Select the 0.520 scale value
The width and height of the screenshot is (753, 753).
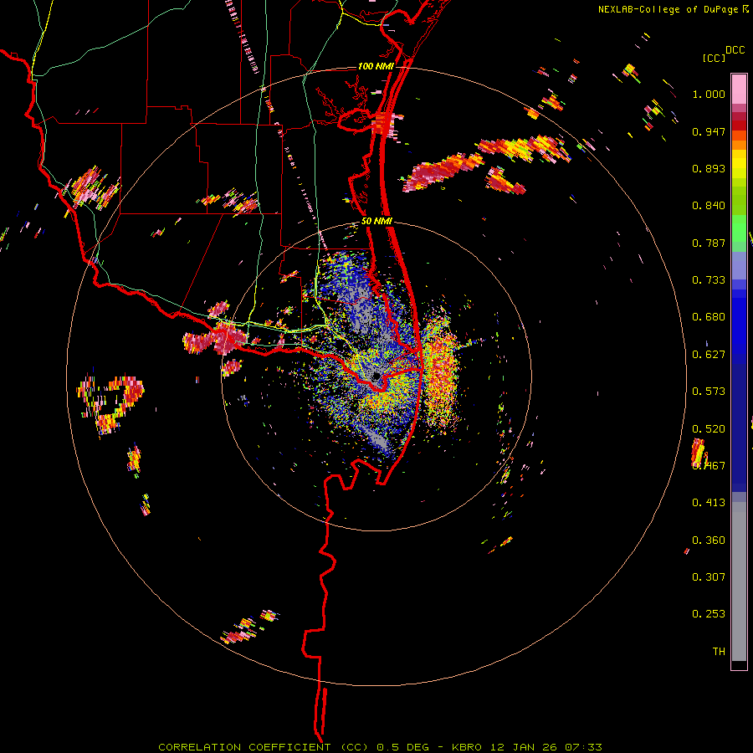click(x=709, y=428)
